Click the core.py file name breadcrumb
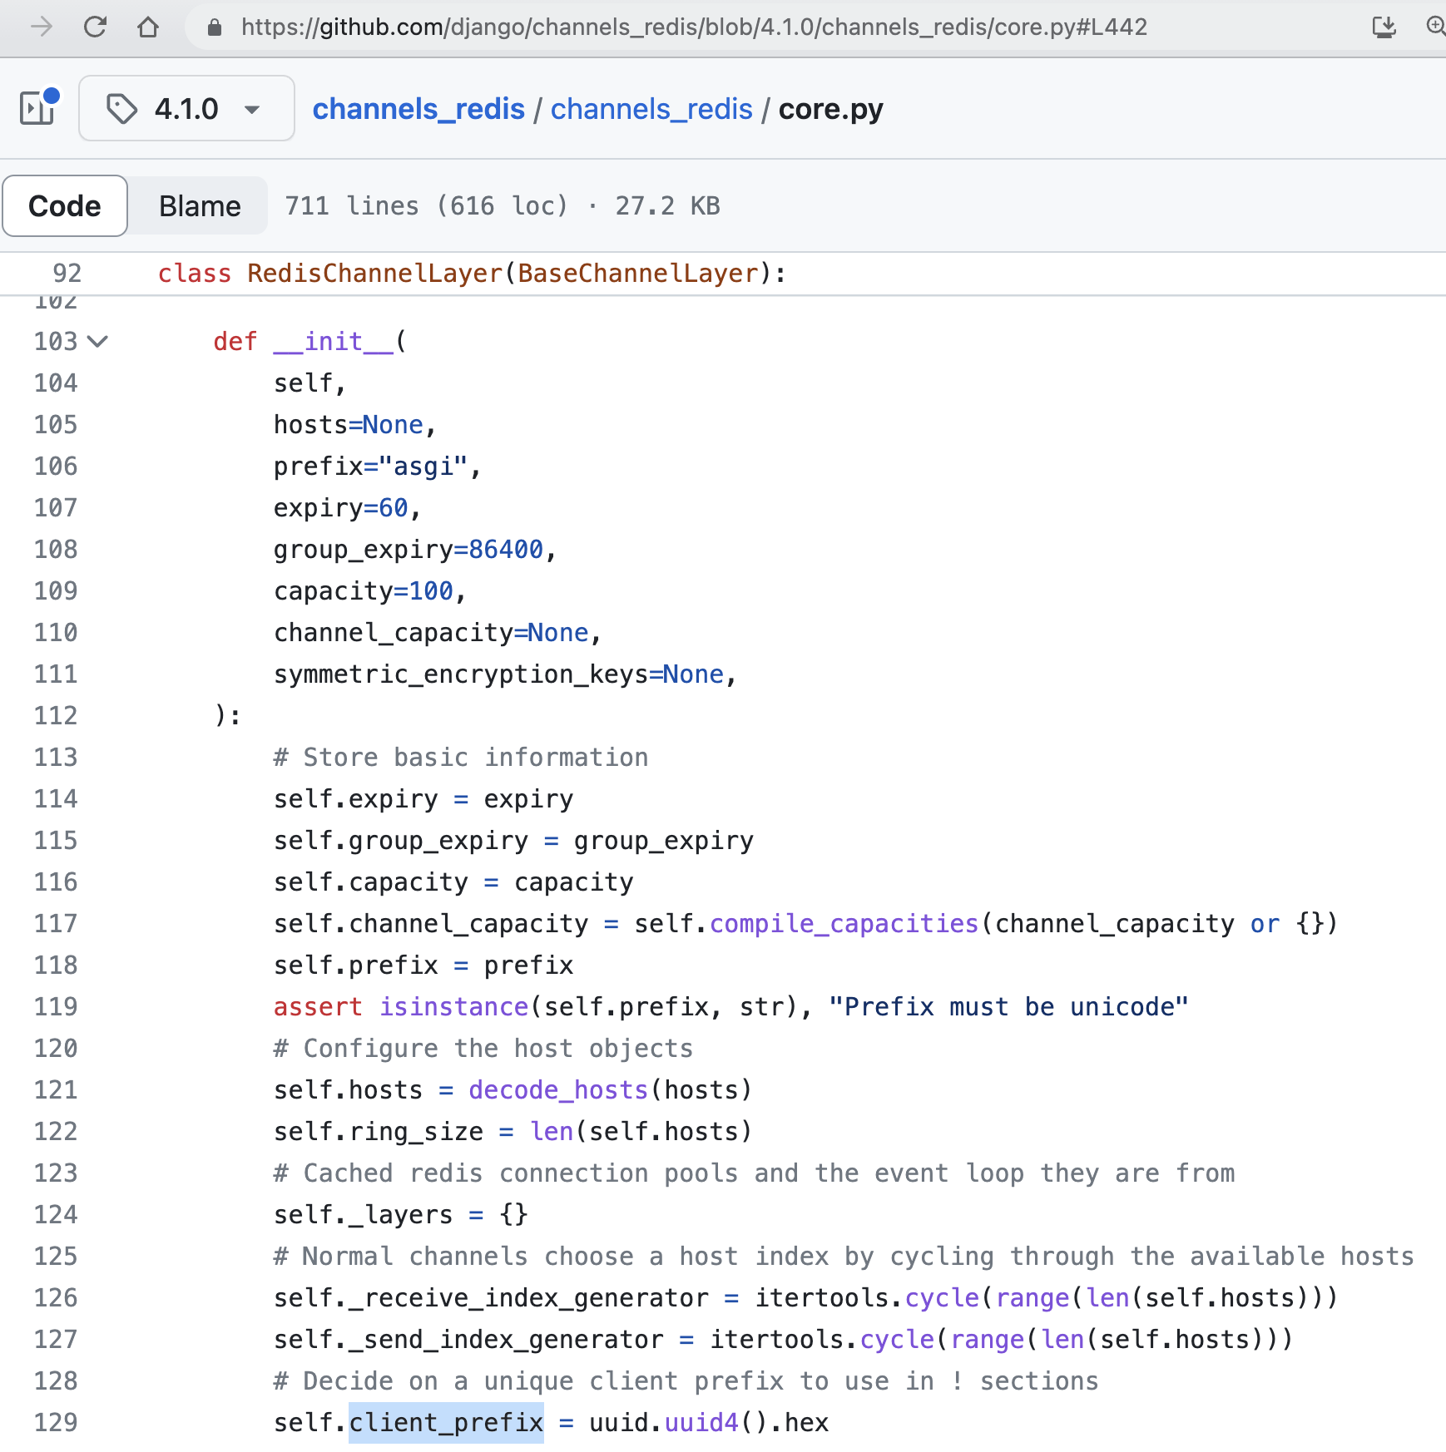1446x1452 pixels. 830,109
